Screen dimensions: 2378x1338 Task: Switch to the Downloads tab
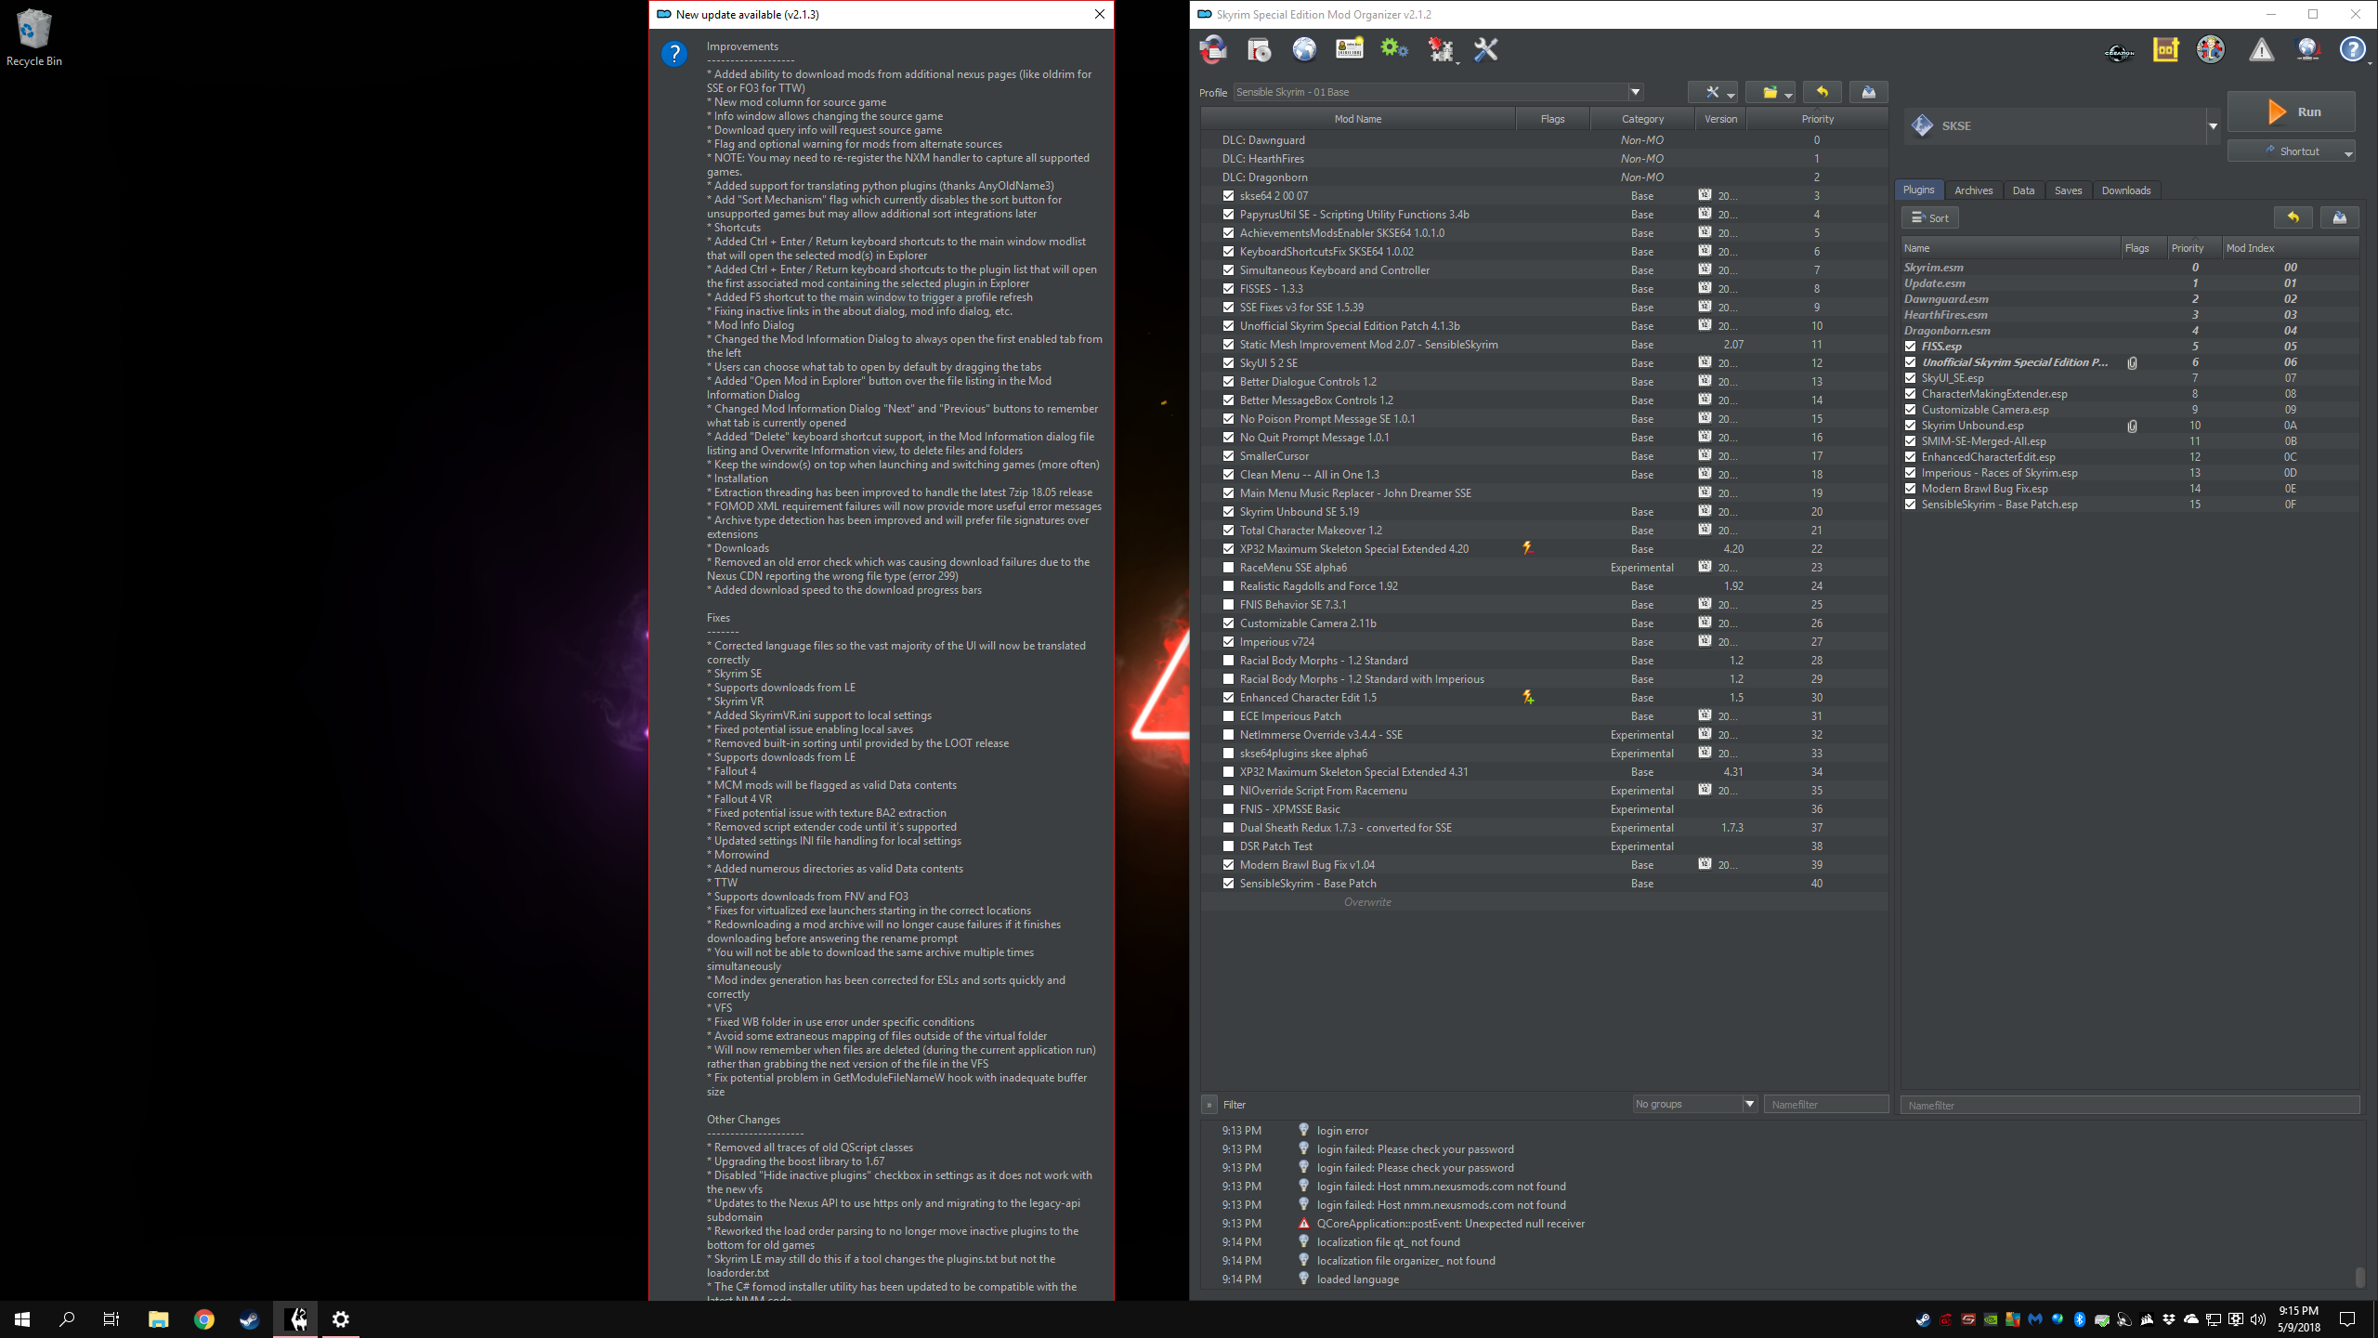tap(2126, 190)
